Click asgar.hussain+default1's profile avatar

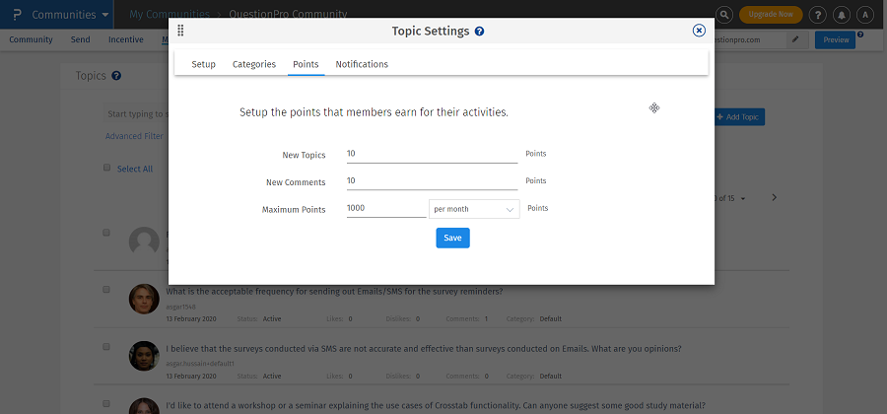point(144,356)
